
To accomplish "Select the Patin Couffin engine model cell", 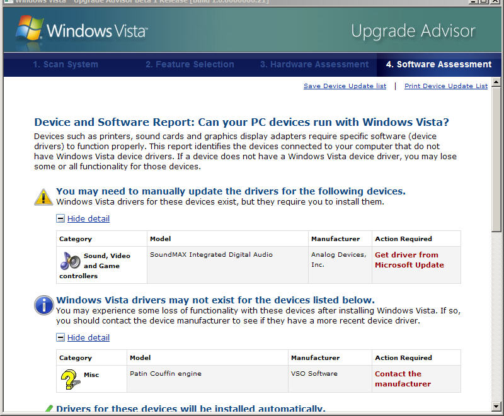I will coord(207,379).
